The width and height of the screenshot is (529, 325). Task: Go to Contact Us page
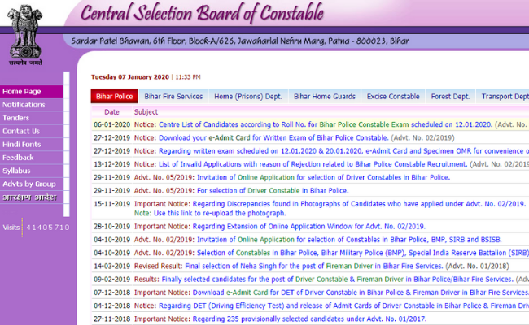[21, 131]
